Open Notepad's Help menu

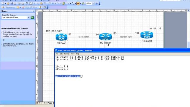(x=78, y=54)
